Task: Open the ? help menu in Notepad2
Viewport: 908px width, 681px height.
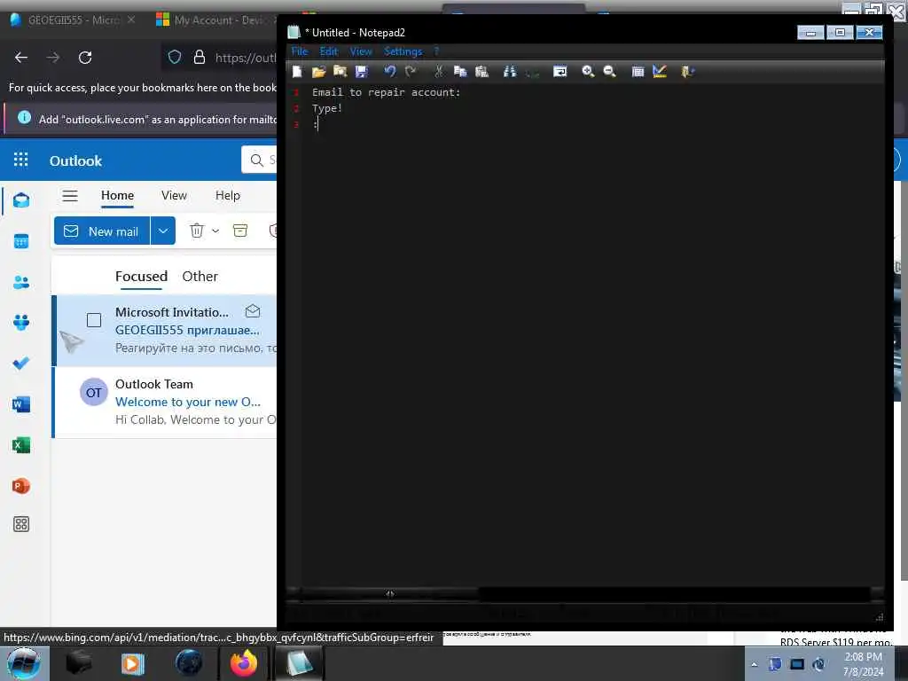Action: point(436,51)
